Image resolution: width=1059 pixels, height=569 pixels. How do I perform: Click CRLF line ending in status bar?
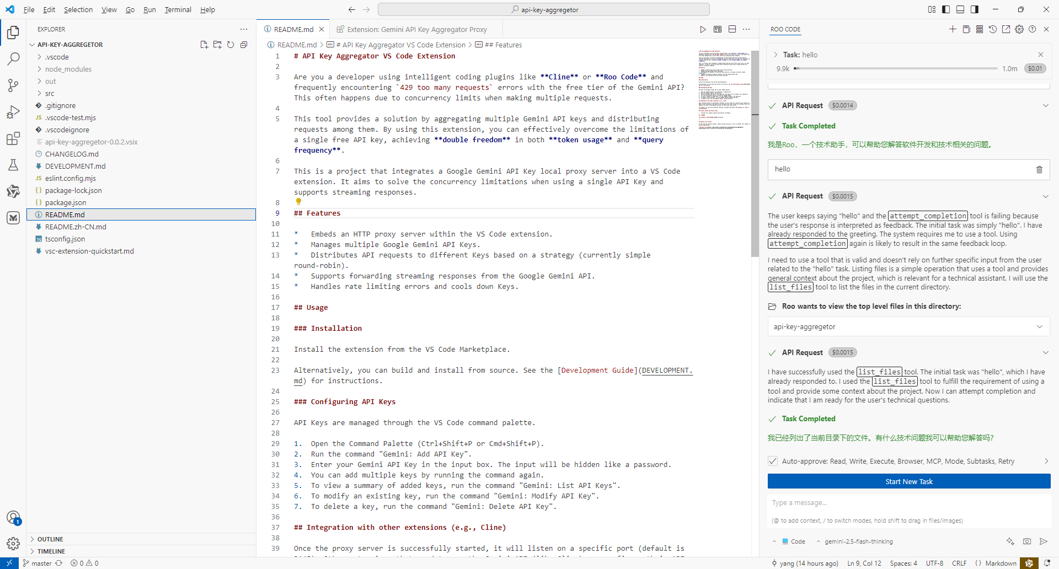(x=959, y=563)
